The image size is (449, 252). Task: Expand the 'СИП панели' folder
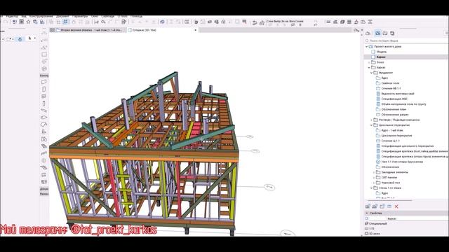pyautogui.click(x=374, y=177)
